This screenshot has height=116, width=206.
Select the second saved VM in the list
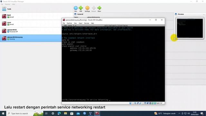[36, 24]
